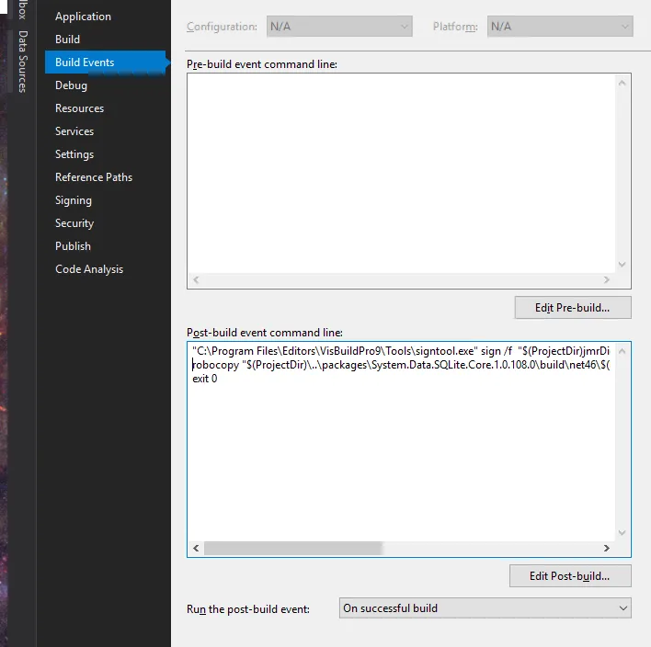Viewport: 651px width, 647px height.
Task: Open the Code Analysis page
Action: point(89,269)
